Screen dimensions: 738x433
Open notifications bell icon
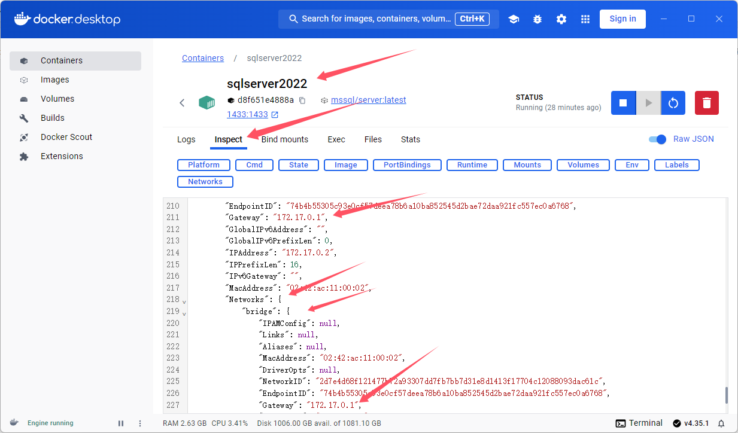(x=721, y=423)
